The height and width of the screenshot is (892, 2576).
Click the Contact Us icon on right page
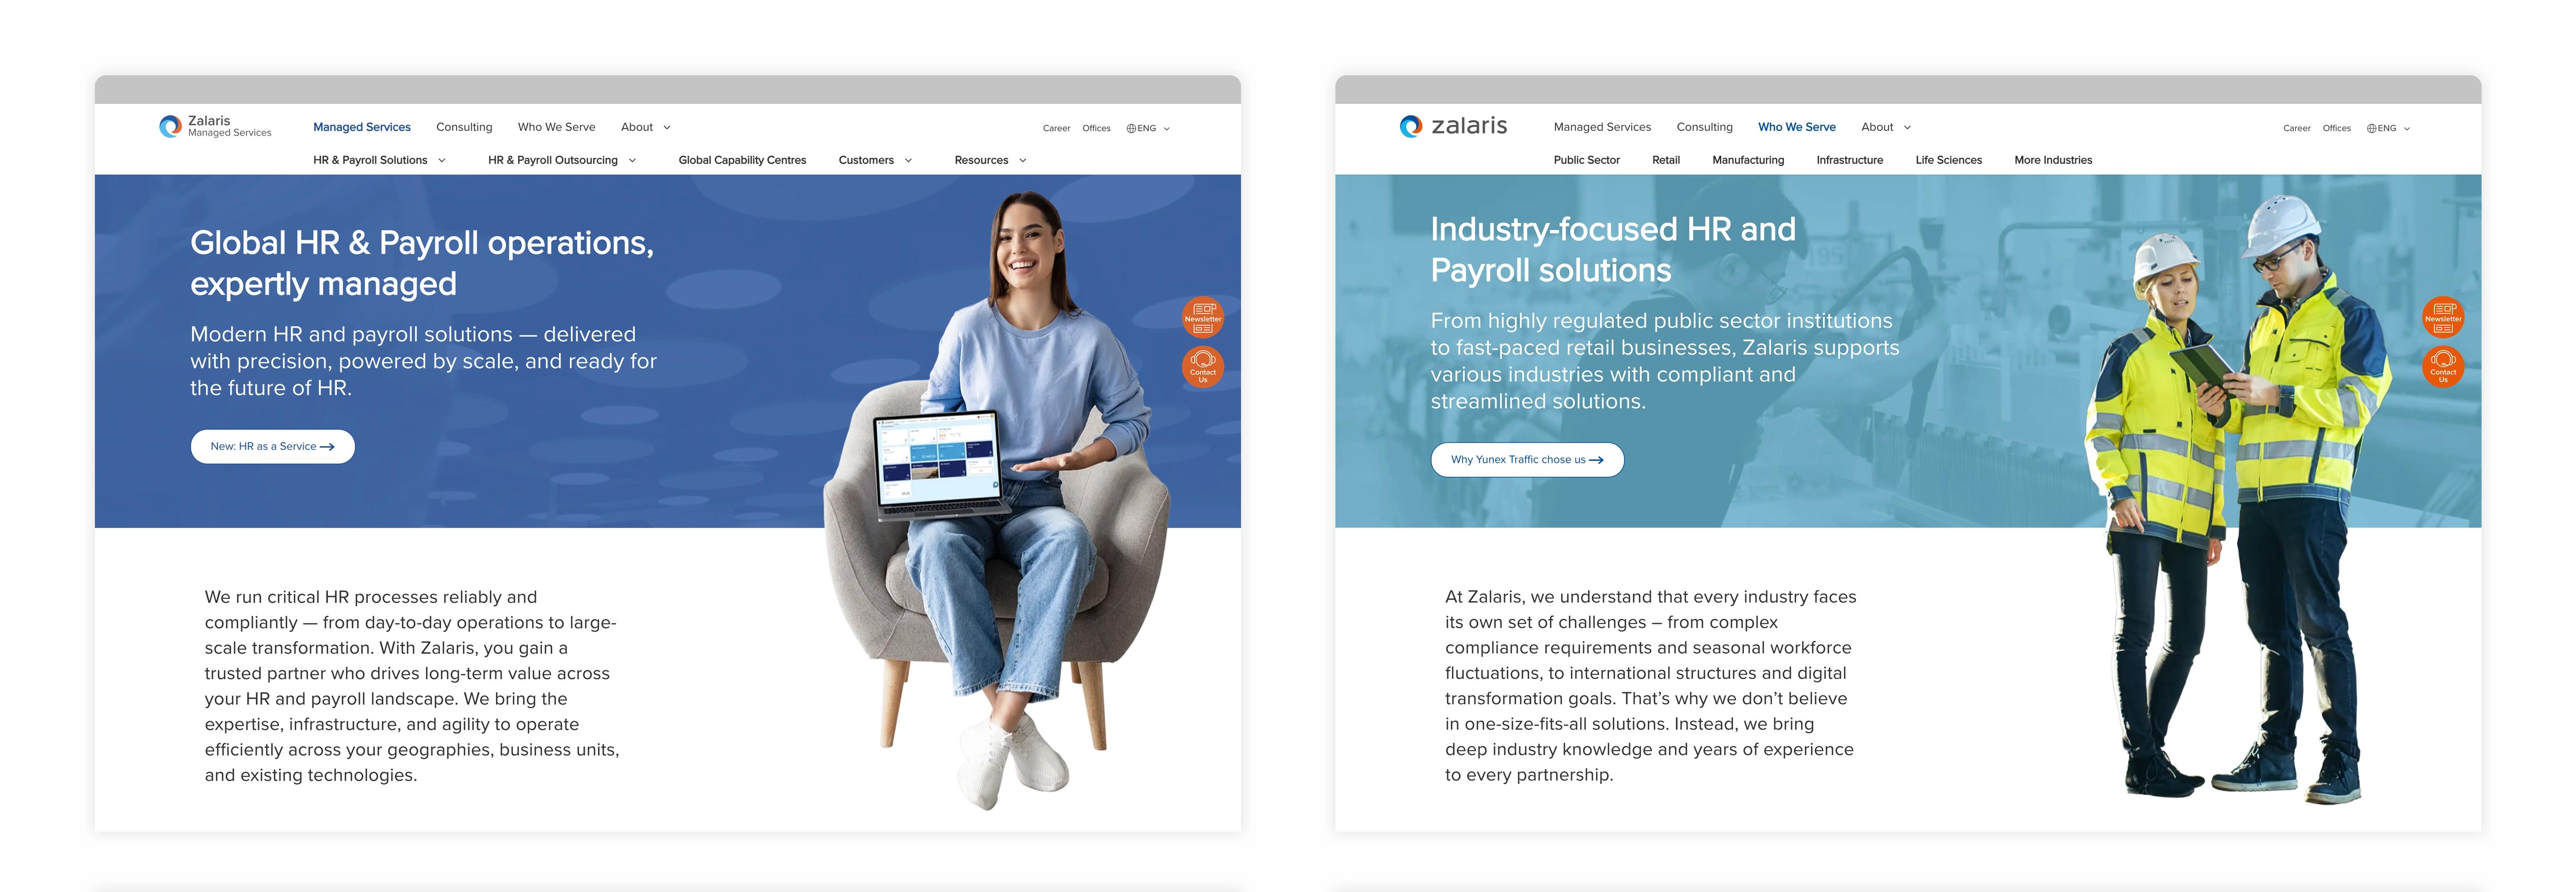(2443, 366)
